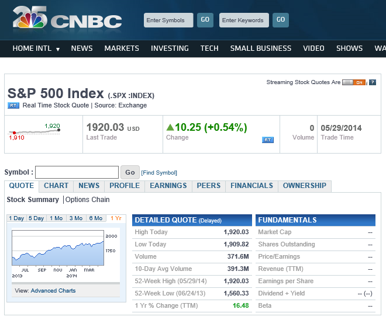
Task: Click the Beta row label
Action: click(x=264, y=306)
